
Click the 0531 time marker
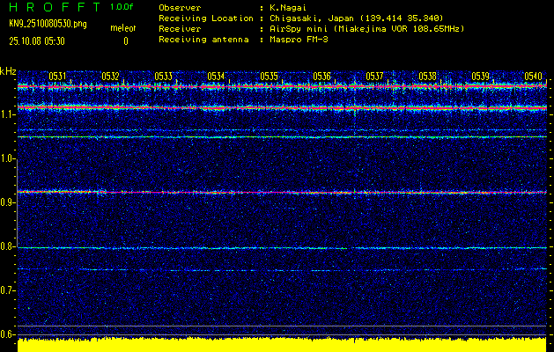pyautogui.click(x=57, y=77)
